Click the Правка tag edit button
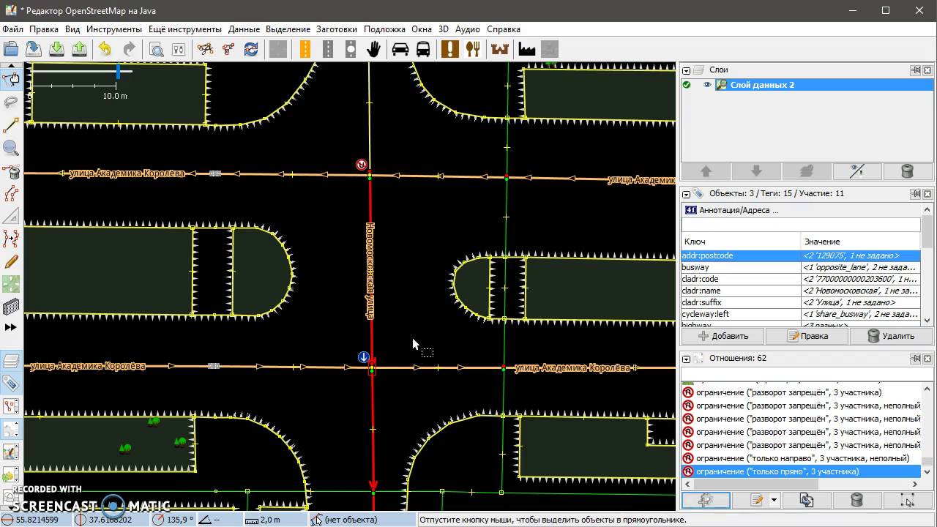This screenshot has width=937, height=527. (x=807, y=336)
